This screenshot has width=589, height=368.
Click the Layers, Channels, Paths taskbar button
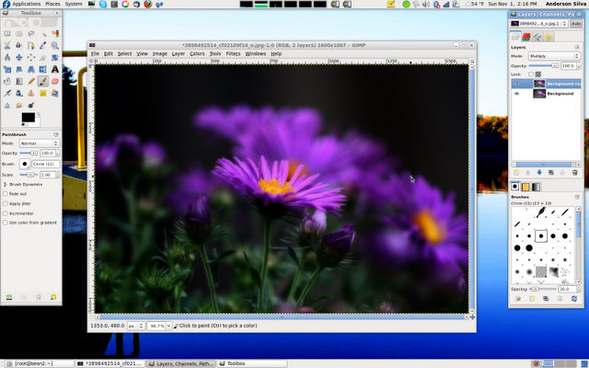click(179, 363)
